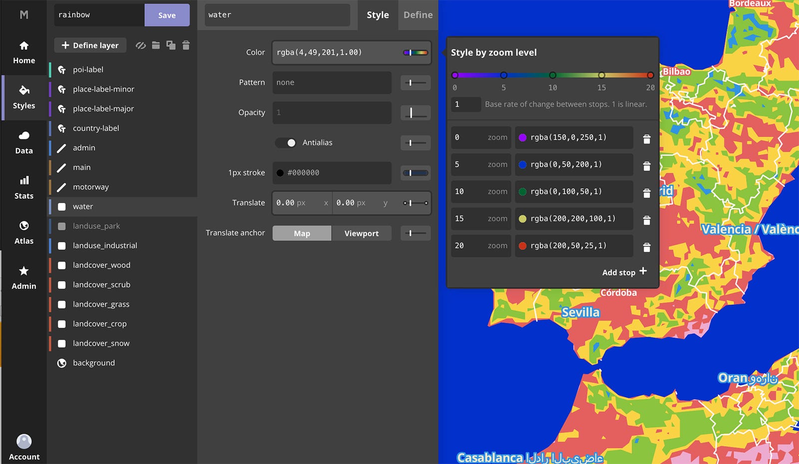
Task: Select the landcover_wood layer
Action: coord(101,265)
